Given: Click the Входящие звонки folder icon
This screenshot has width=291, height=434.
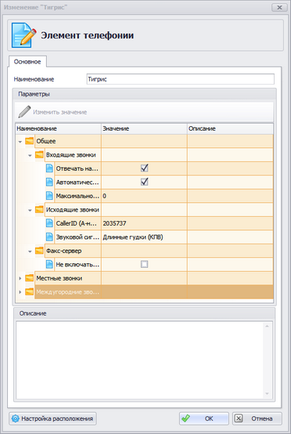Looking at the screenshot, I should tap(39, 155).
